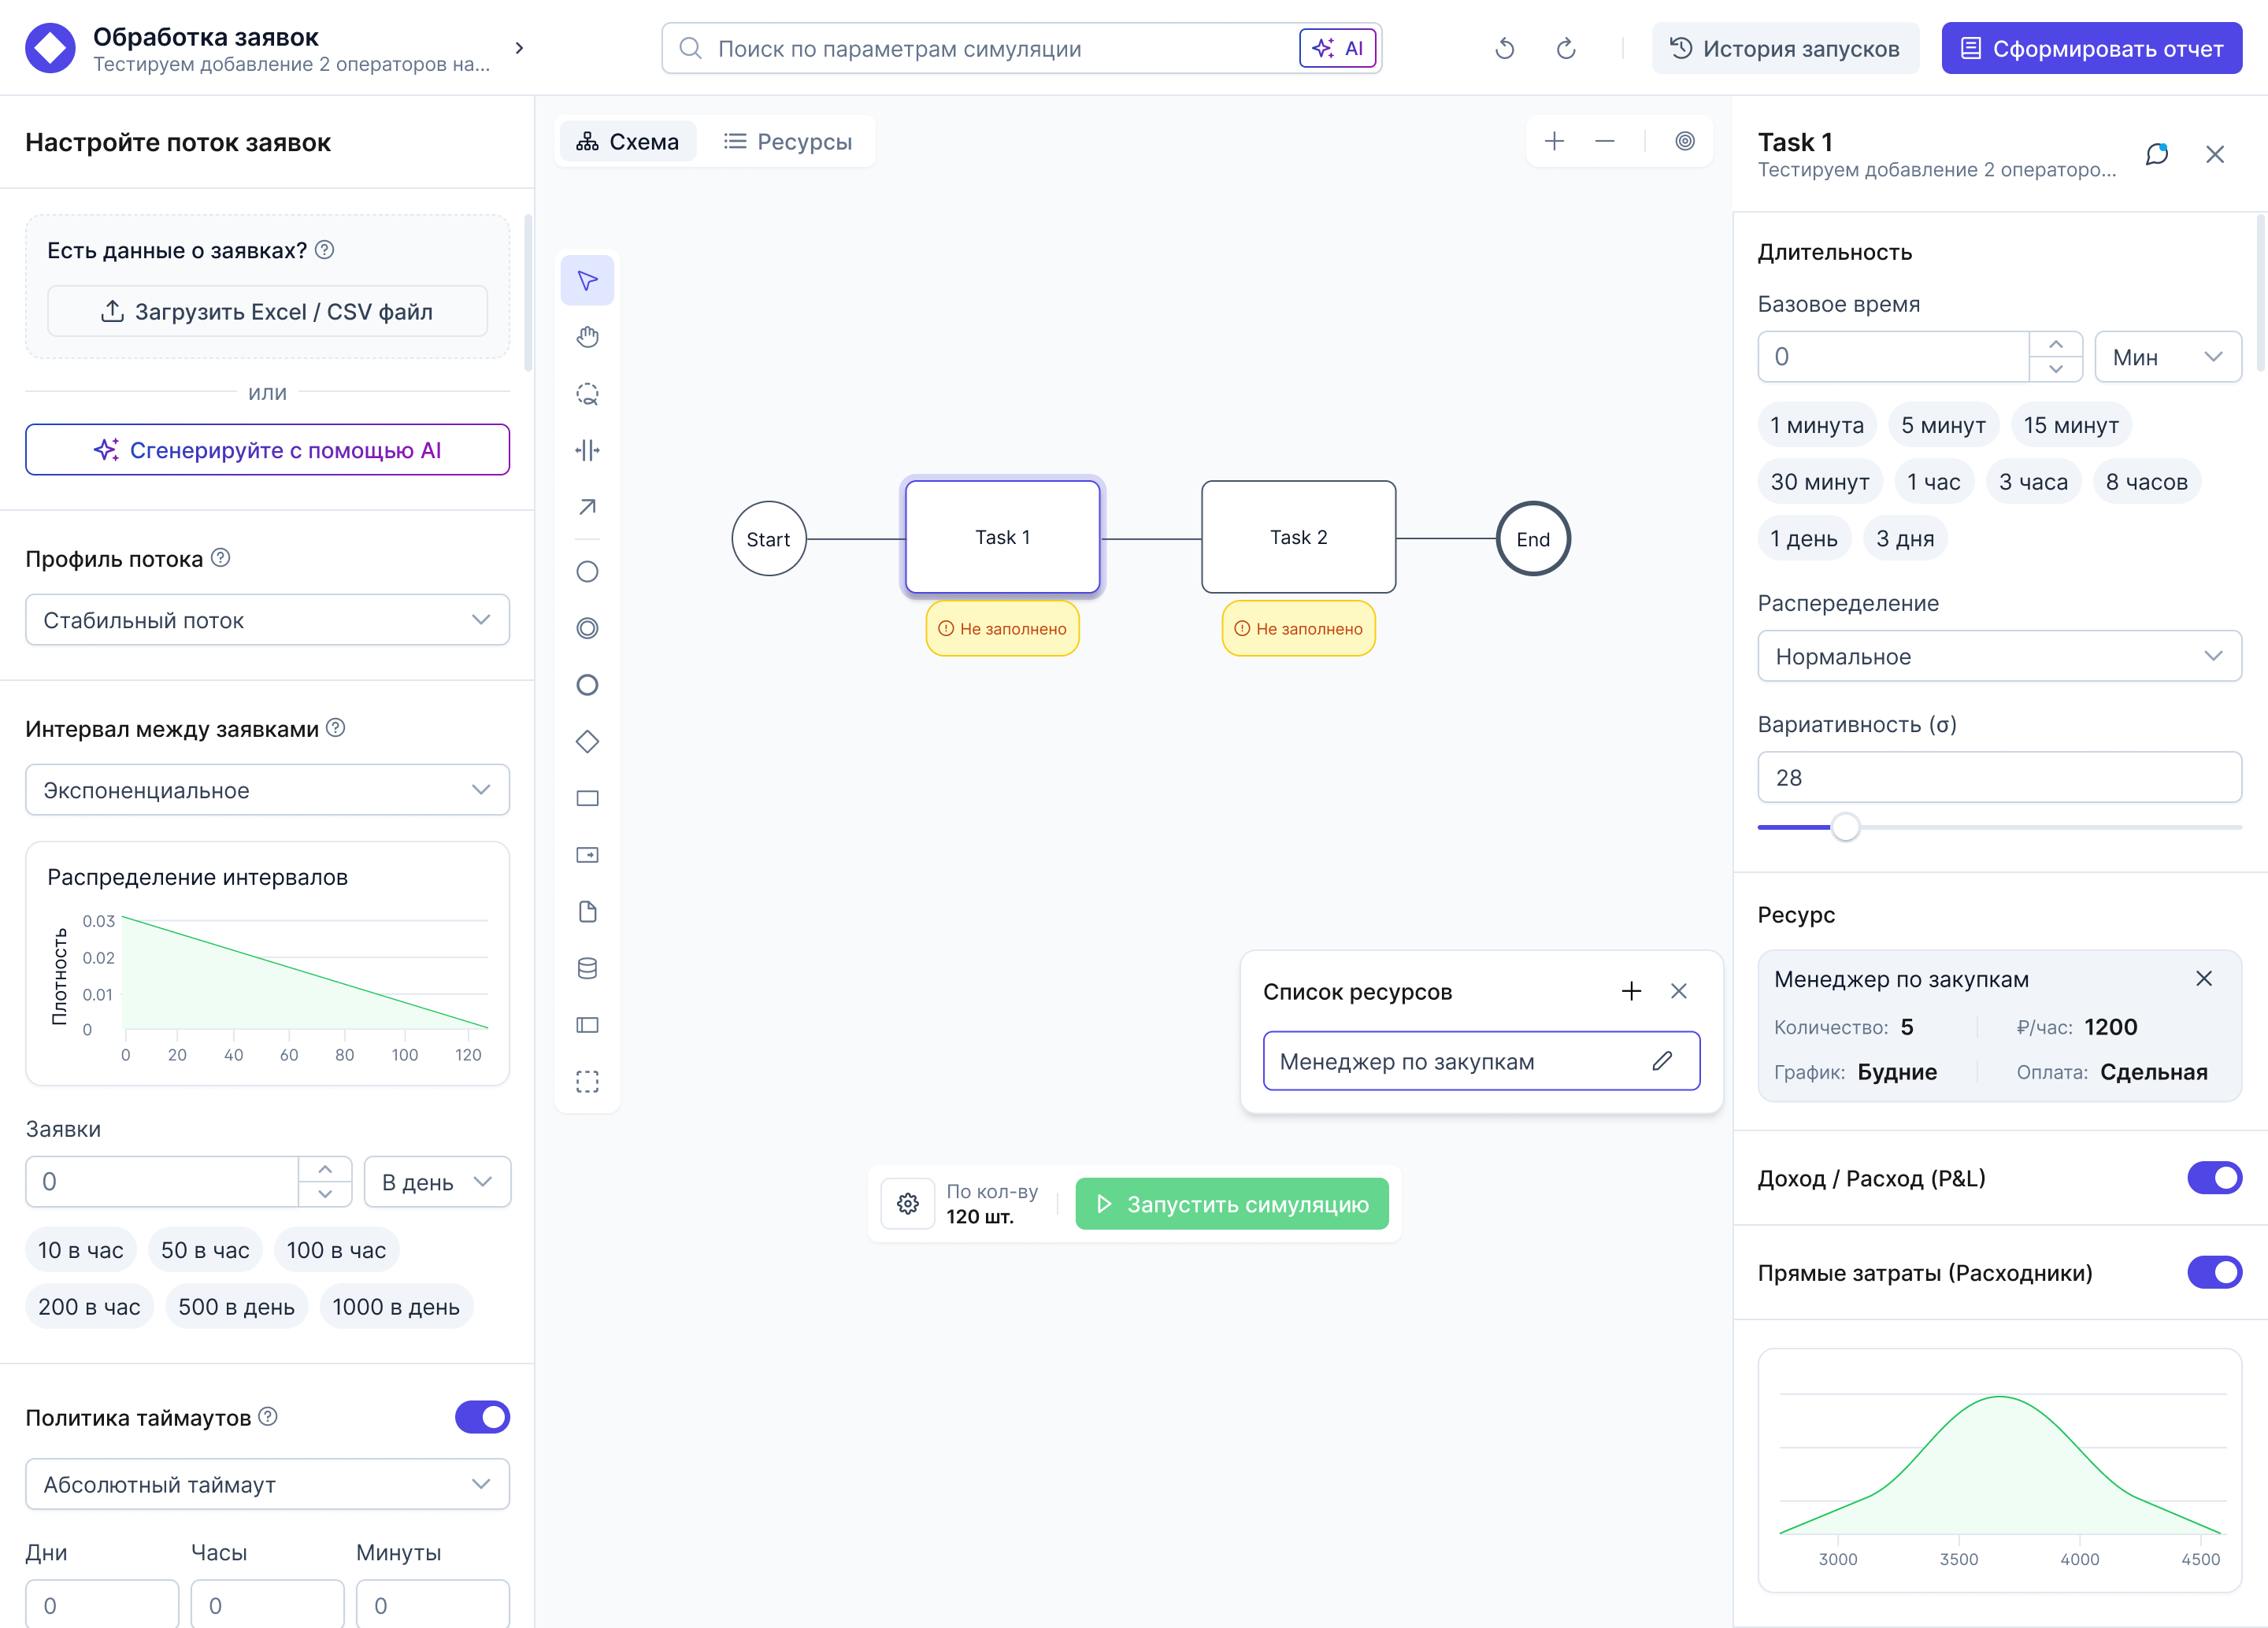
Task: Switch to the Ресурсы tab
Action: click(788, 142)
